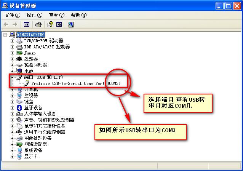Select the 显示卡 tree item
This screenshot has width=243, height=171.
[31, 157]
